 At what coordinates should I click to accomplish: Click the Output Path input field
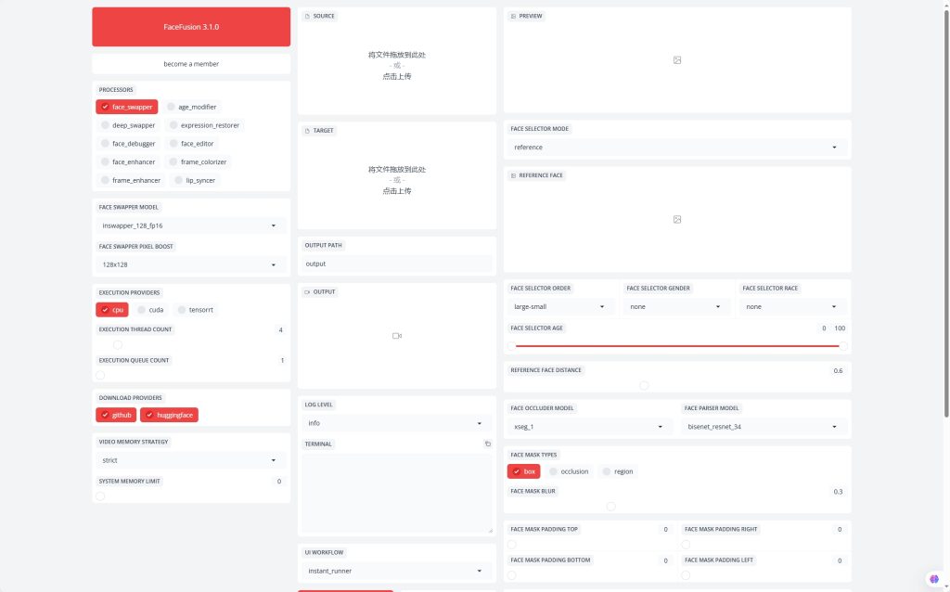(x=397, y=264)
